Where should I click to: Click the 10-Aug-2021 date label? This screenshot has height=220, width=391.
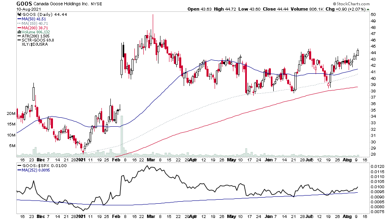pyautogui.click(x=29, y=9)
